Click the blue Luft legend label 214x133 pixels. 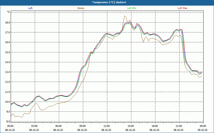30,8
